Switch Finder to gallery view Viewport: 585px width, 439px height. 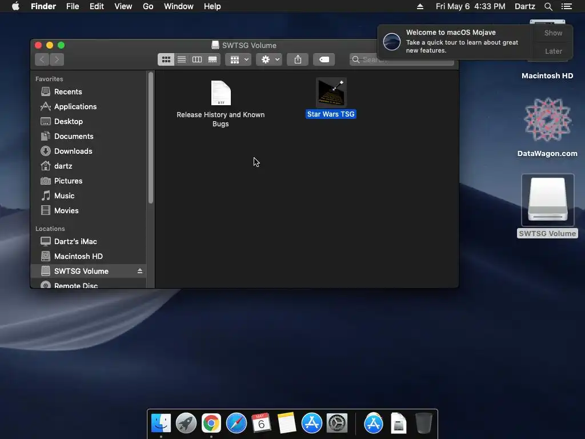(x=213, y=59)
